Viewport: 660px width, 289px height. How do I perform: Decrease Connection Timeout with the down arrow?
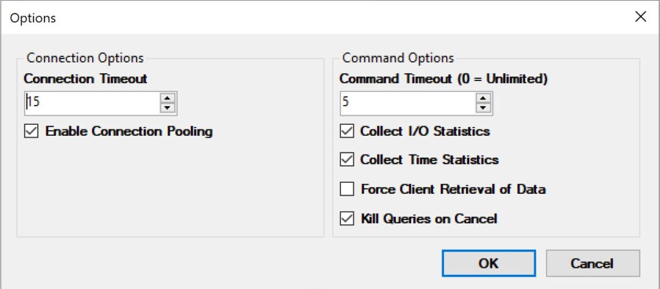(x=168, y=108)
